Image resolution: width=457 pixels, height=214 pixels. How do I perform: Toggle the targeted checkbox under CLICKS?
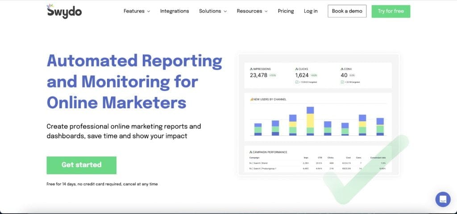pyautogui.click(x=296, y=82)
